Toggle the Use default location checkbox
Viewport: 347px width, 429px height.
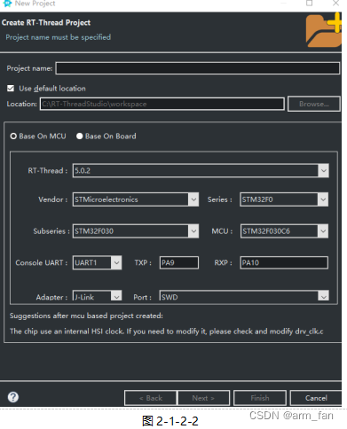point(11,89)
